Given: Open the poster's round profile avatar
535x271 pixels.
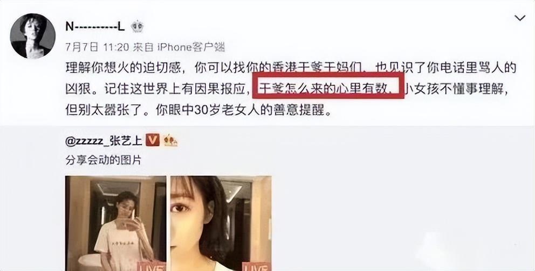Looking at the screenshot, I should [33, 36].
